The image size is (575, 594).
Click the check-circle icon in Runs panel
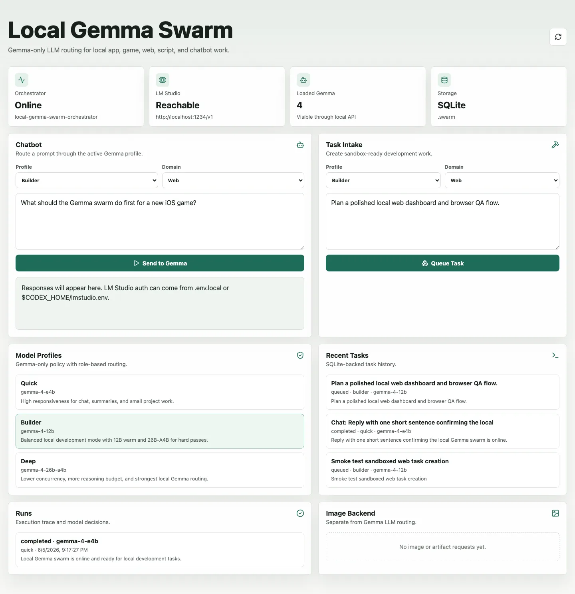click(300, 513)
